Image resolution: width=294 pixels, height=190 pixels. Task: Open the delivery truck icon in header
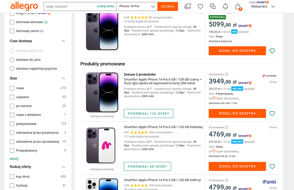coord(188,7)
